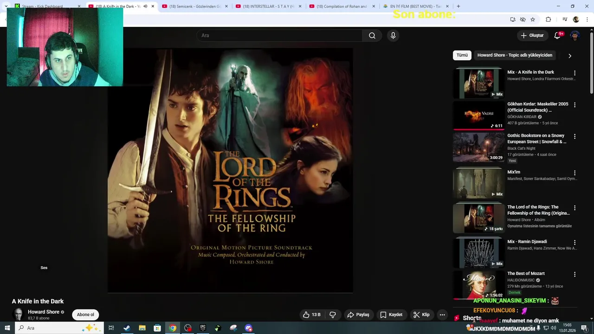Switch to Compilation of Rohan tab
Image resolution: width=594 pixels, height=334 pixels.
coord(342,6)
